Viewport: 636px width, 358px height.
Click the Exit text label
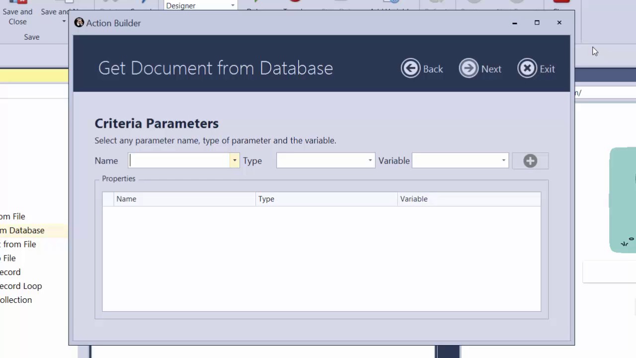coord(547,69)
